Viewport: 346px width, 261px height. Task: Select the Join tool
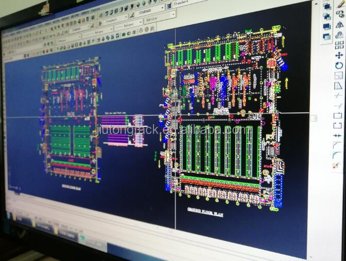[337, 135]
